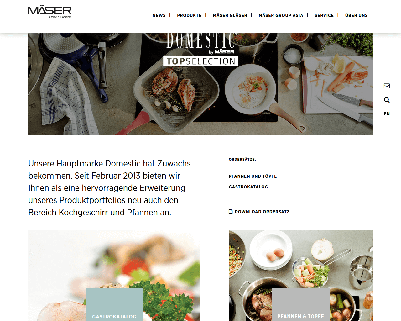Switch language to EN
The width and height of the screenshot is (401, 321).
coord(387,114)
